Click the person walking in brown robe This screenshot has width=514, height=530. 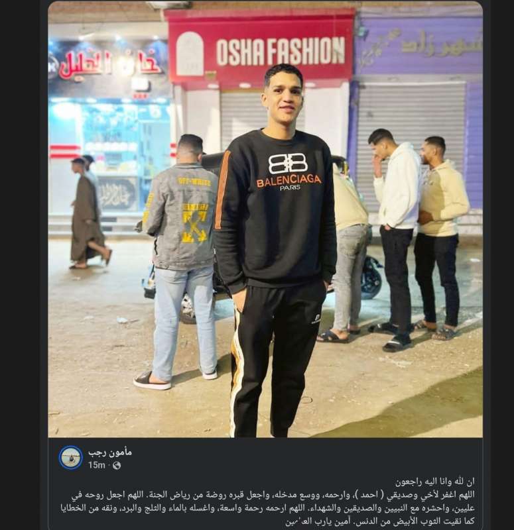89,213
